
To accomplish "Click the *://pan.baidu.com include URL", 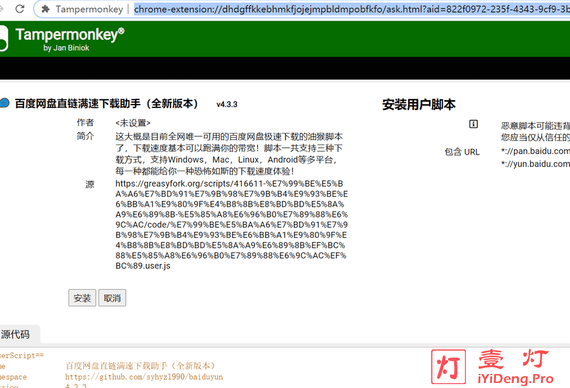I will pyautogui.click(x=535, y=151).
